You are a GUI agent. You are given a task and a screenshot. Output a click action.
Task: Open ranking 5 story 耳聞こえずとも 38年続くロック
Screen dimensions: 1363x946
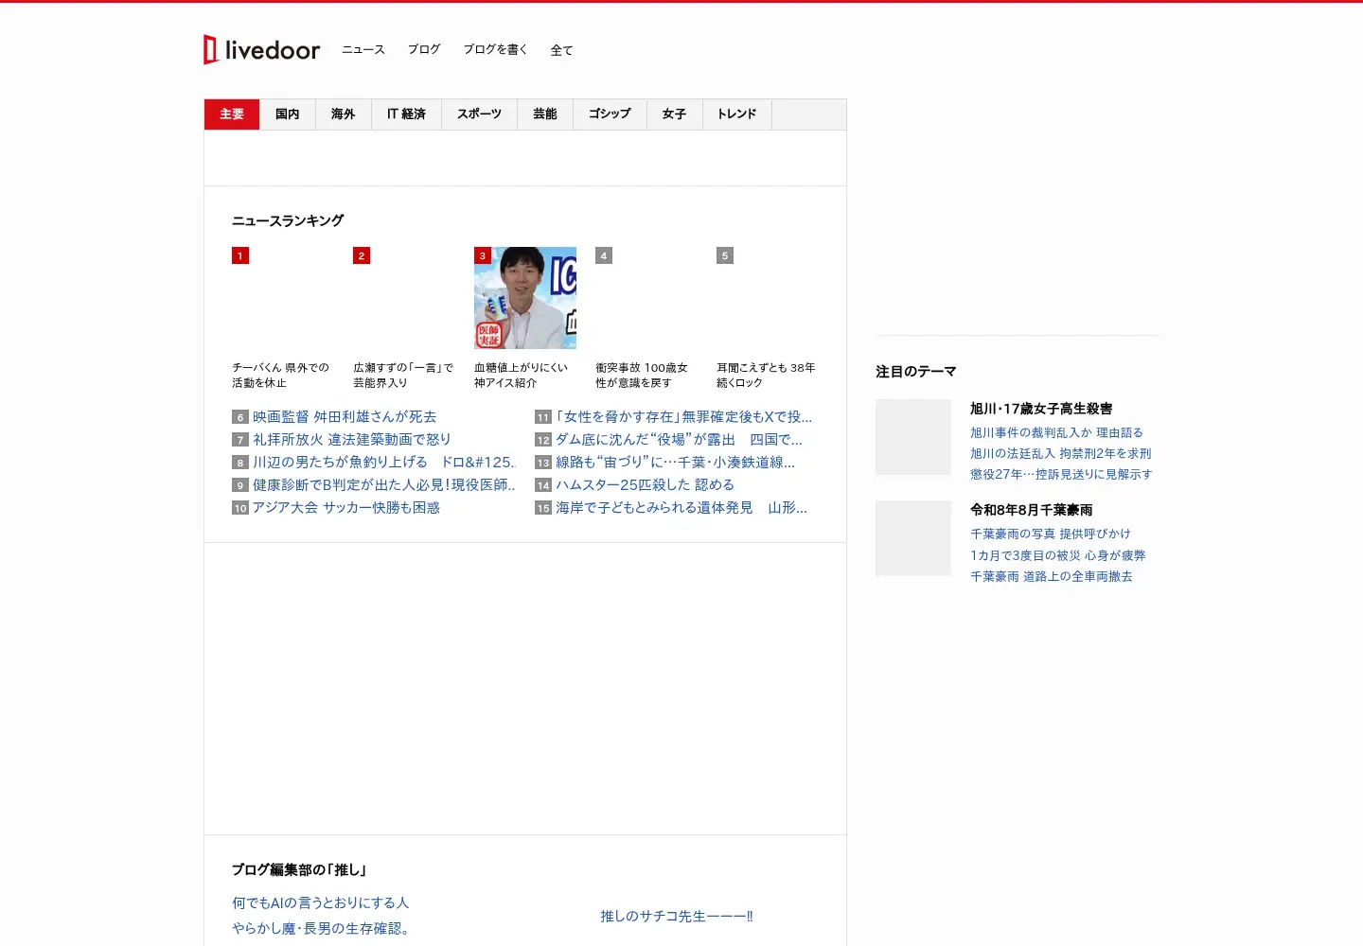[x=766, y=376]
